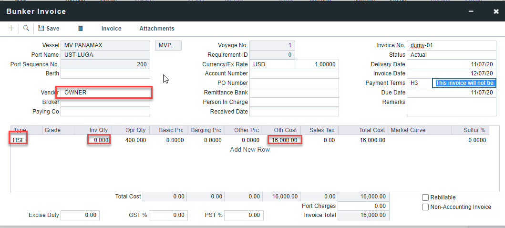505x228 pixels.
Task: Click the Save floppy disk icon
Action: tap(41, 29)
